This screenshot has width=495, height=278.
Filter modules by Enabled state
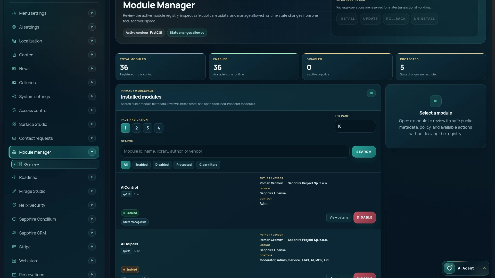pyautogui.click(x=142, y=165)
